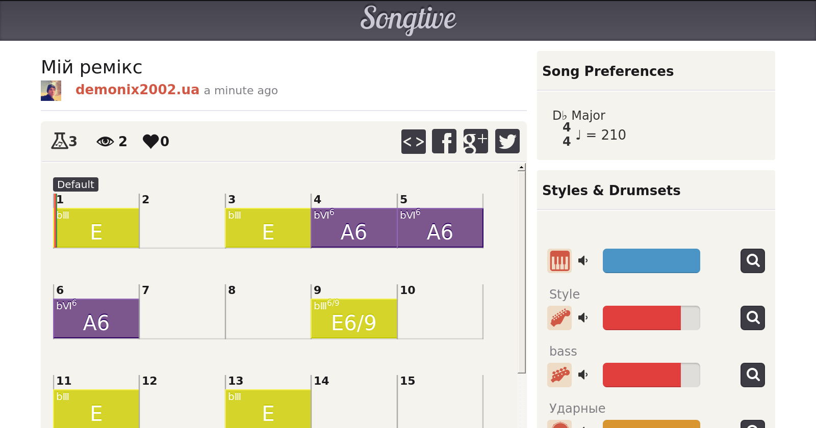This screenshot has height=428, width=816.
Task: Click the remix flask icon
Action: point(59,141)
